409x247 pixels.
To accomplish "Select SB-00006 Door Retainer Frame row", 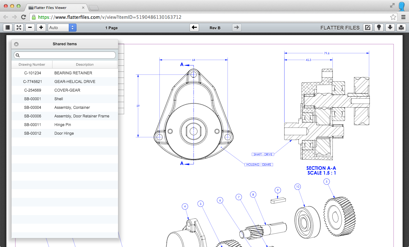I will (65, 116).
